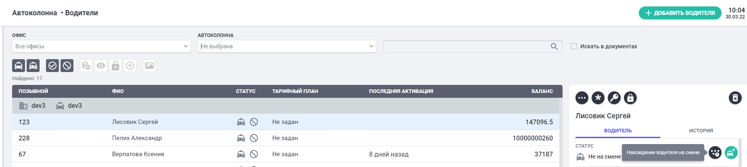Select the 'Водитель' tab

(617, 131)
